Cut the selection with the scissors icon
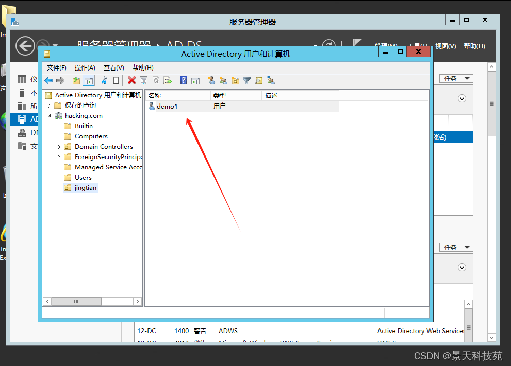The image size is (511, 366). click(104, 81)
